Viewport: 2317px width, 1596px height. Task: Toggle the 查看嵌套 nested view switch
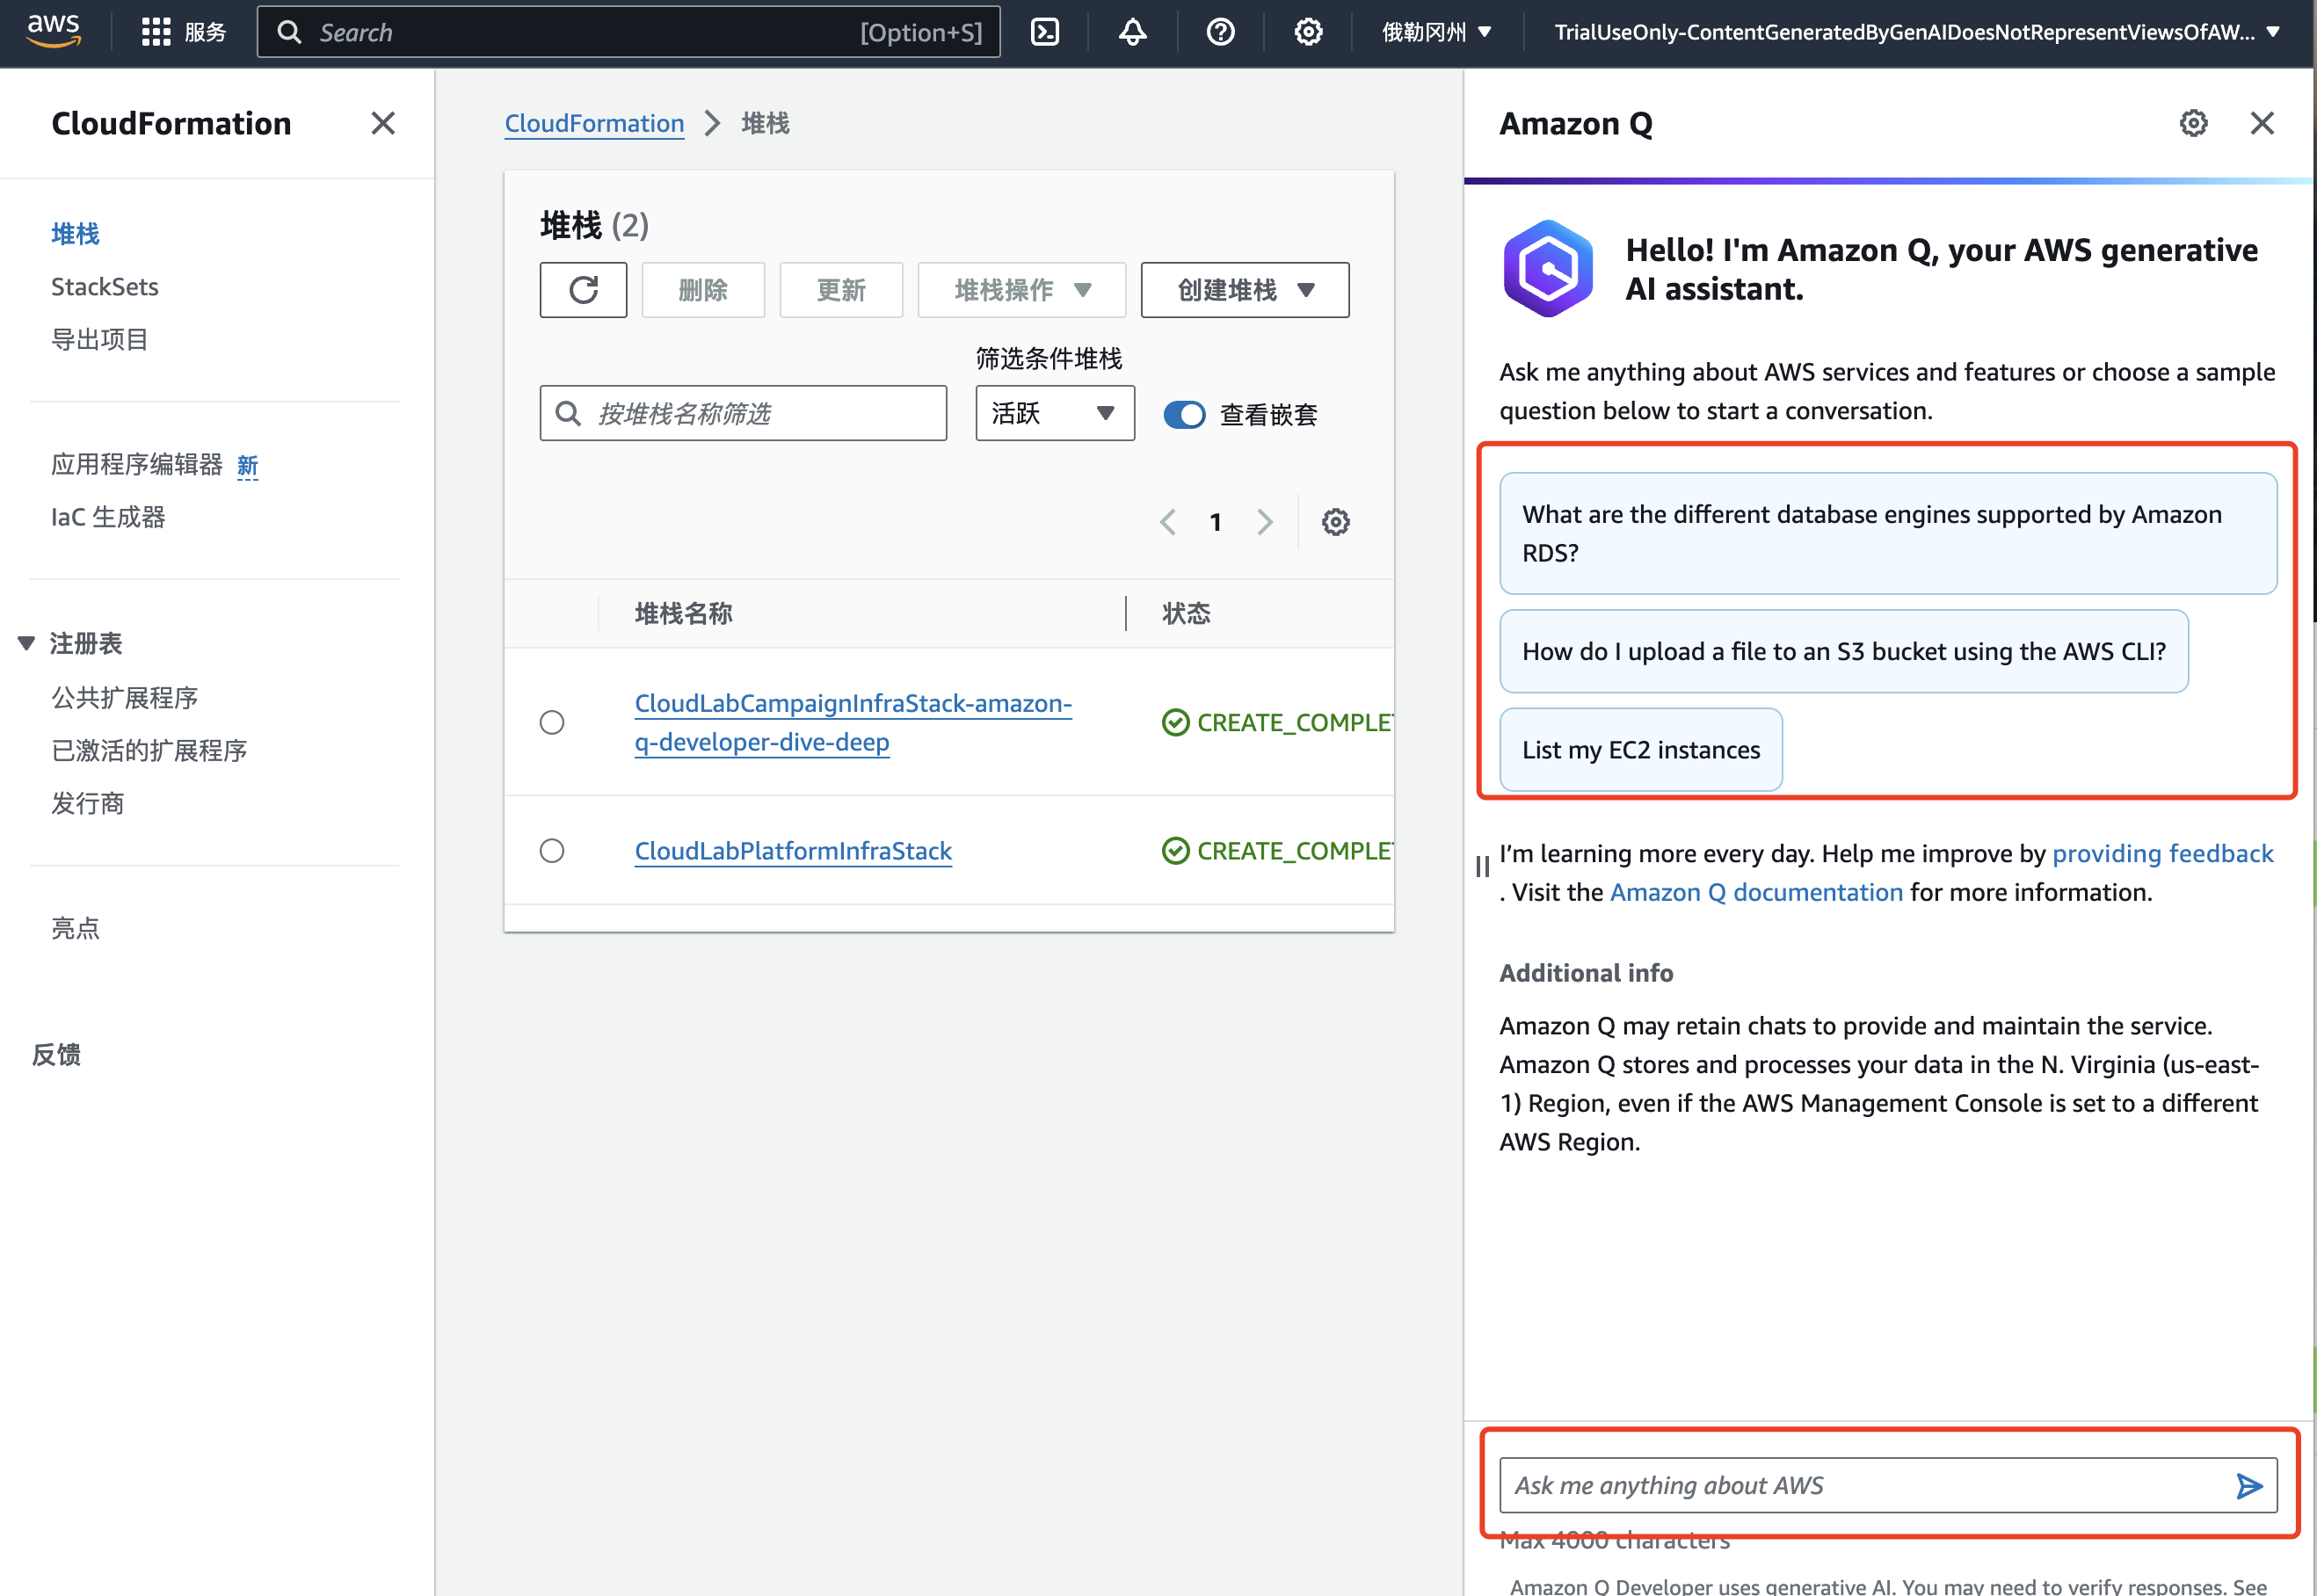click(1184, 414)
